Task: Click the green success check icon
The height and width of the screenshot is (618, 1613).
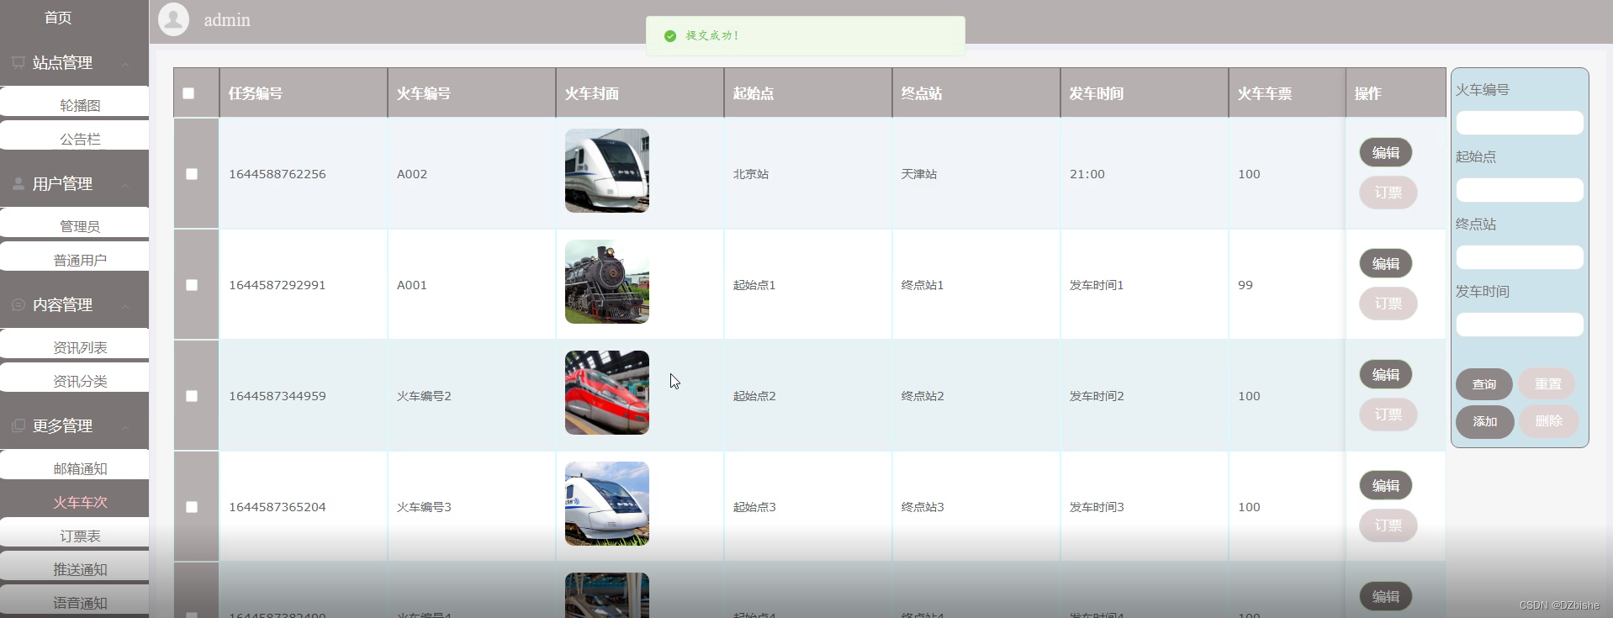Action: [x=670, y=36]
